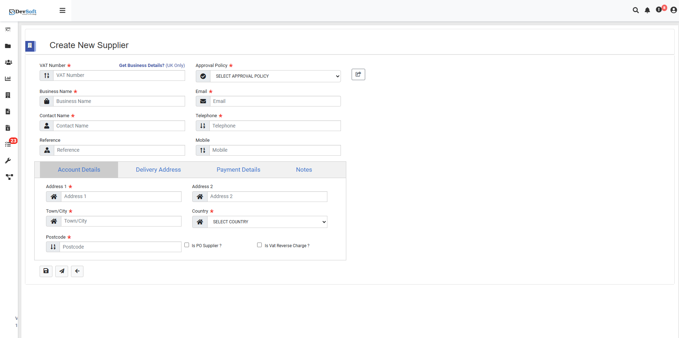This screenshot has width=679, height=338.
Task: Switch to the Delivery Address tab
Action: point(158,170)
